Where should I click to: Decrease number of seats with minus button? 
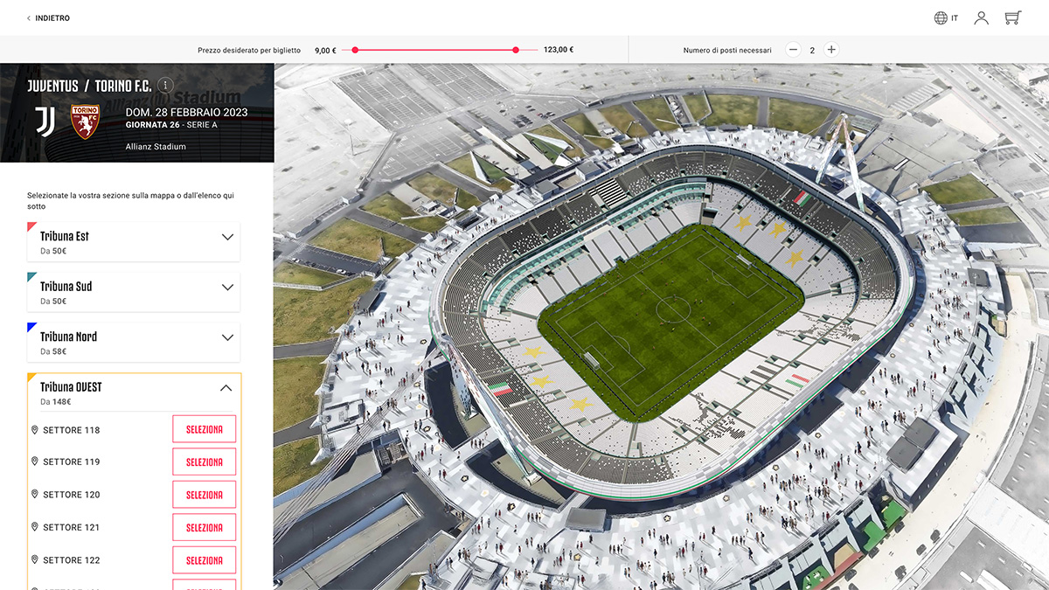(793, 50)
